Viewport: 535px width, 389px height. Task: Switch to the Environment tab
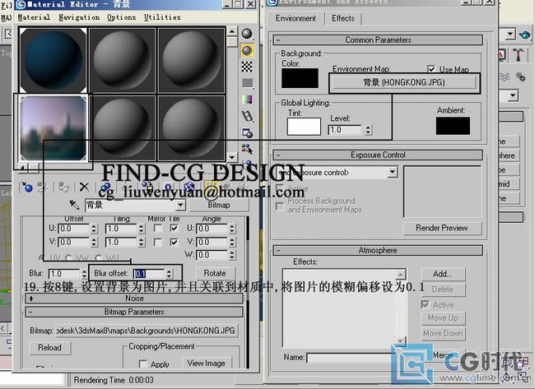(295, 18)
